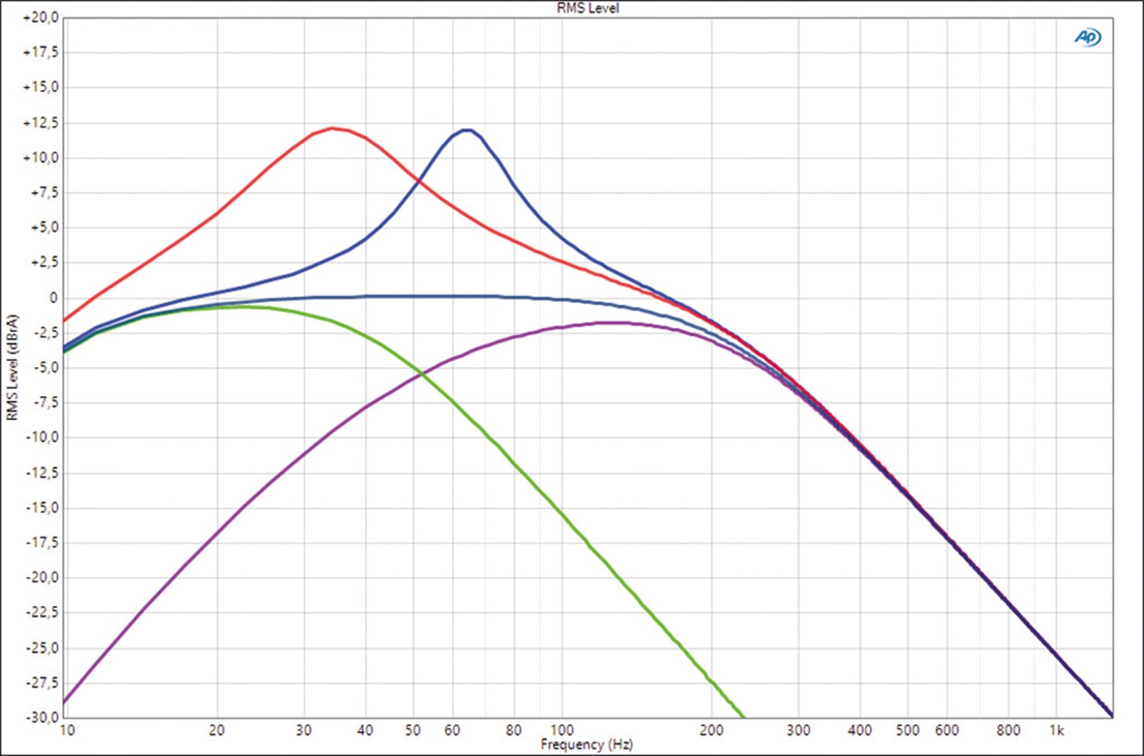Click the purple curve's start at 10 Hz
1144x756 pixels.
click(65, 701)
